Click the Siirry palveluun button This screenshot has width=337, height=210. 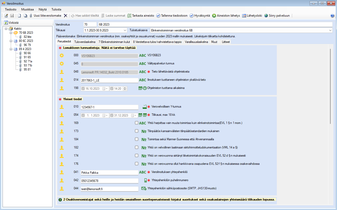tap(277, 16)
